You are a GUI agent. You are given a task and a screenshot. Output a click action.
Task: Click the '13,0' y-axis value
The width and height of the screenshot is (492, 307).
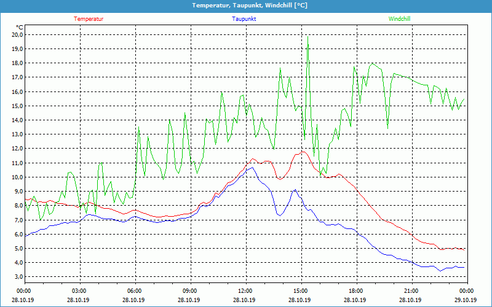click(x=17, y=134)
